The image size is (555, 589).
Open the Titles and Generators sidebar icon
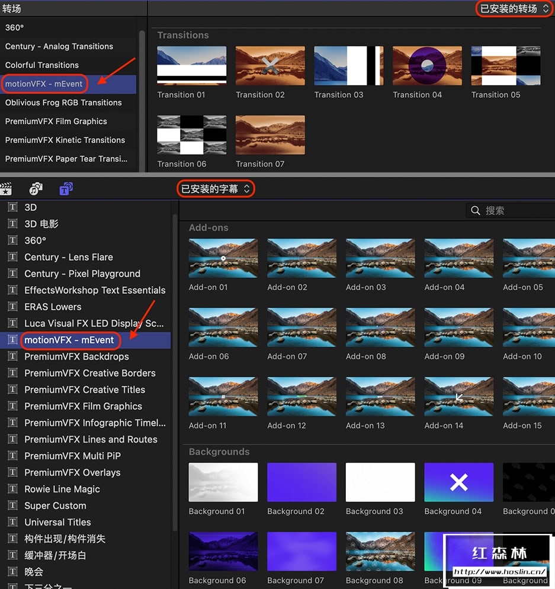coord(66,188)
